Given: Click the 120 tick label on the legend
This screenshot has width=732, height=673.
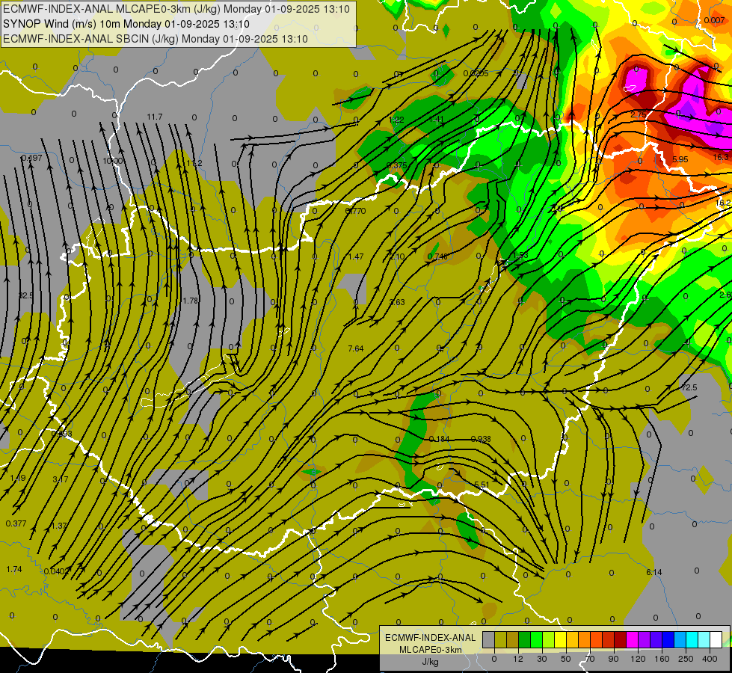Looking at the screenshot, I should (x=638, y=659).
